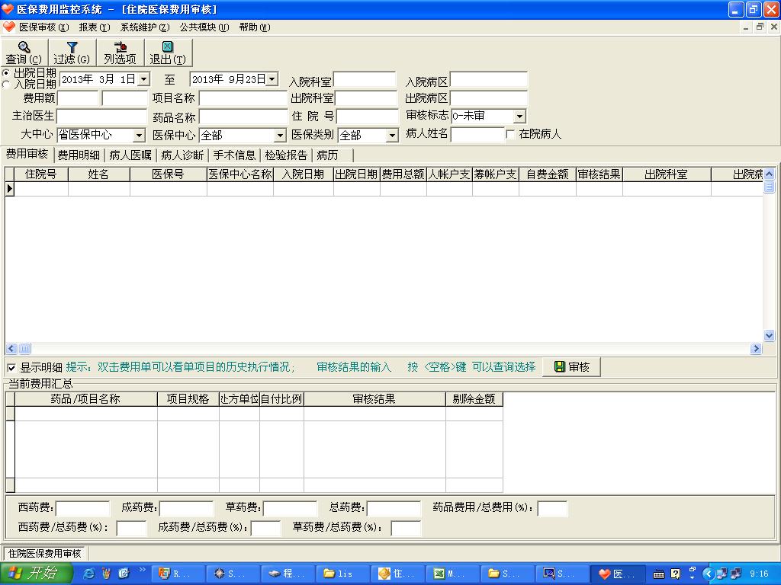
Task: Open the 列选项 column options tool
Action: click(120, 53)
